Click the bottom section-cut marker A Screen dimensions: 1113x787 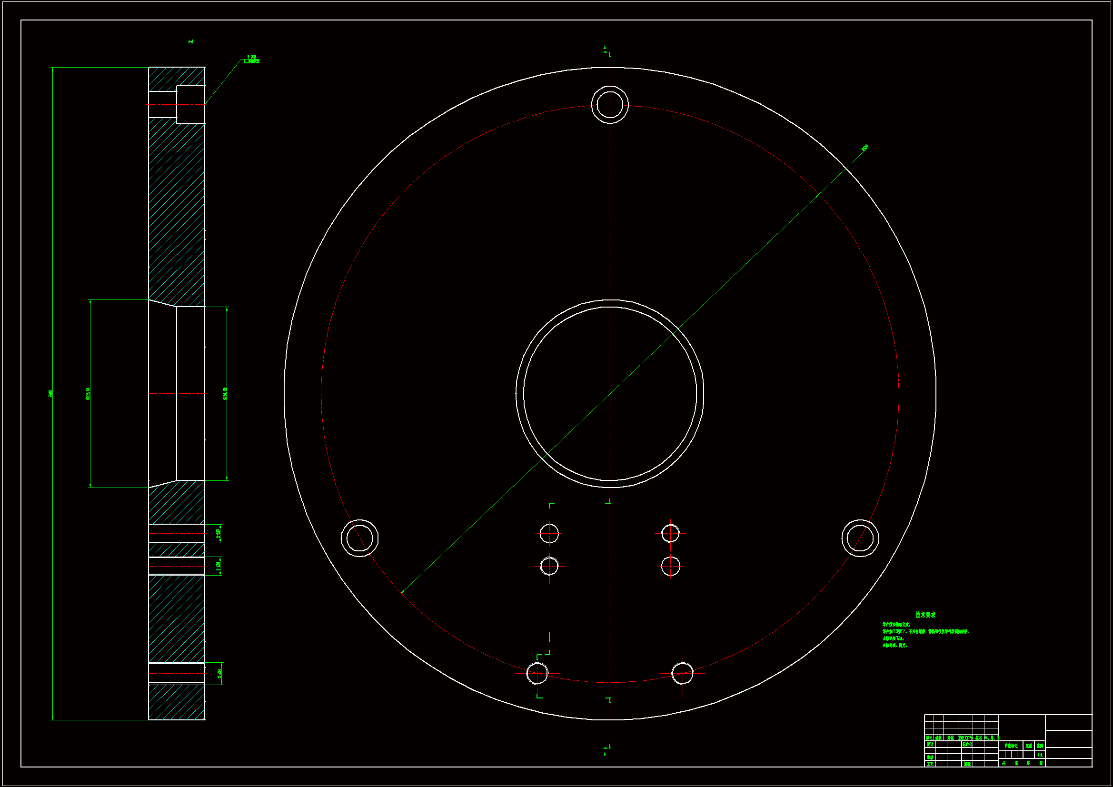click(x=605, y=754)
